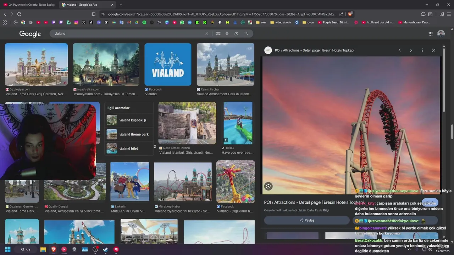Open the X (Twitter) bookmark

pyautogui.click(x=84, y=22)
